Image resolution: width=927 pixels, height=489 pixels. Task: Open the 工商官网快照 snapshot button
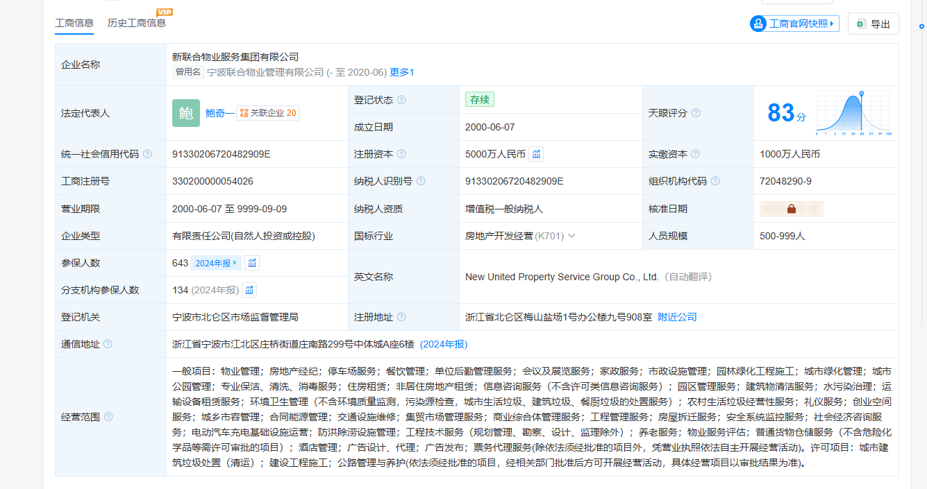tap(794, 24)
